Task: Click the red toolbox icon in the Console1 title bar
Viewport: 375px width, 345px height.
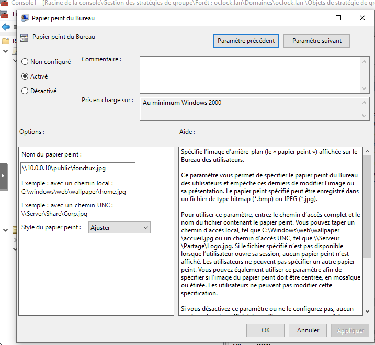Action: click(5, 4)
